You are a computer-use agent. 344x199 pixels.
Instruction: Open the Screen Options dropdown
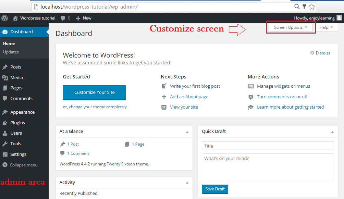[x=291, y=27]
